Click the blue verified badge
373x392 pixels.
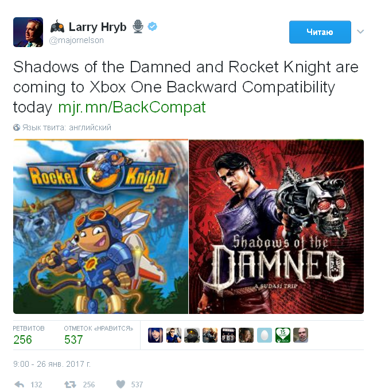152,26
